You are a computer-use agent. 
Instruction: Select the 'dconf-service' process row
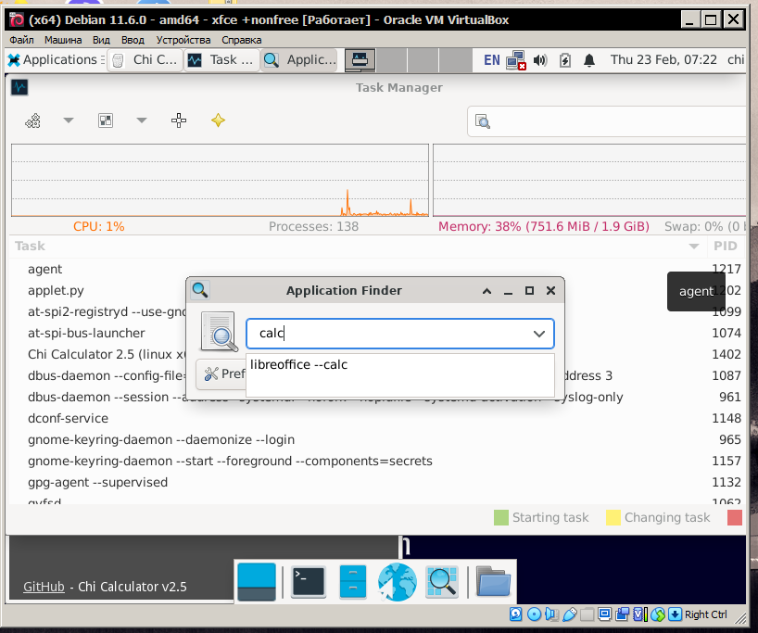click(x=375, y=418)
